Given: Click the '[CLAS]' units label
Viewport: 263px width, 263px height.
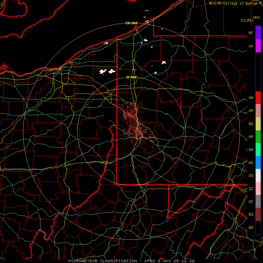Looking at the screenshot, I should click(x=247, y=20).
